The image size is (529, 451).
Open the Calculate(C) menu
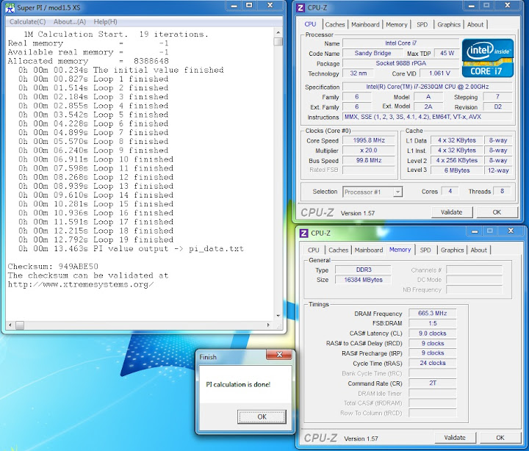click(x=27, y=21)
